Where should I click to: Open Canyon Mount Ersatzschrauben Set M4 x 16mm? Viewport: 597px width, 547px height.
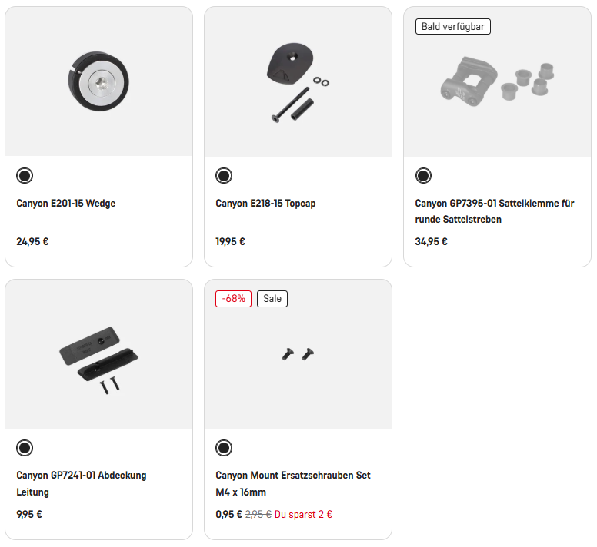[293, 483]
